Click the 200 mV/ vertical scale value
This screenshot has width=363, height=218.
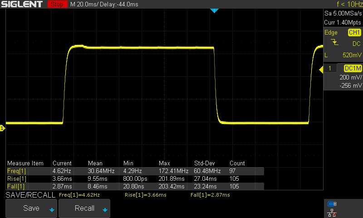pyautogui.click(x=351, y=77)
